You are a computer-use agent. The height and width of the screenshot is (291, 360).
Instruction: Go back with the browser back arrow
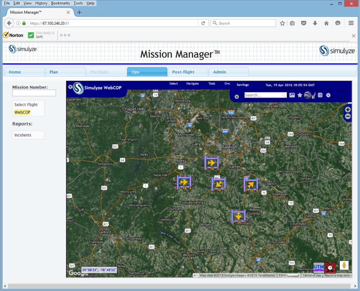pyautogui.click(x=9, y=23)
